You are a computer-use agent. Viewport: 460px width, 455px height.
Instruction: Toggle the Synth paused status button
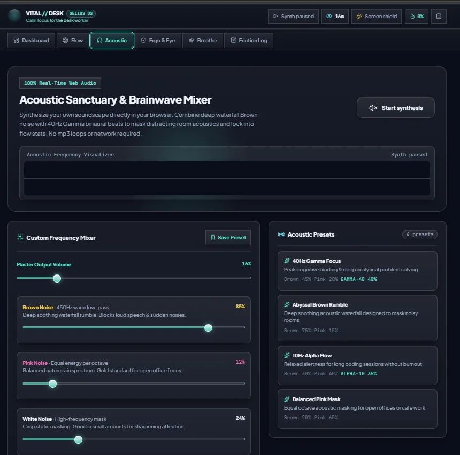[293, 17]
